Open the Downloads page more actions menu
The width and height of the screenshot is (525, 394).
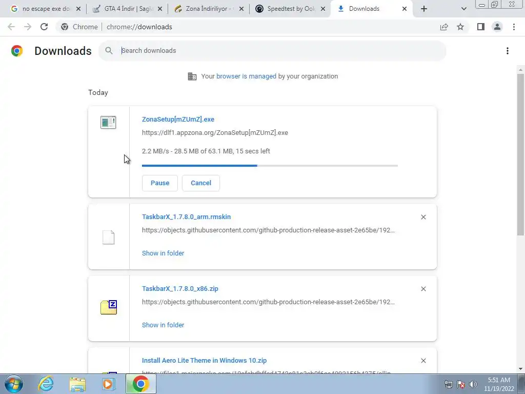(x=508, y=51)
